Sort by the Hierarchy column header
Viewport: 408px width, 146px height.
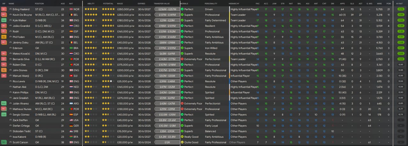pos(234,4)
